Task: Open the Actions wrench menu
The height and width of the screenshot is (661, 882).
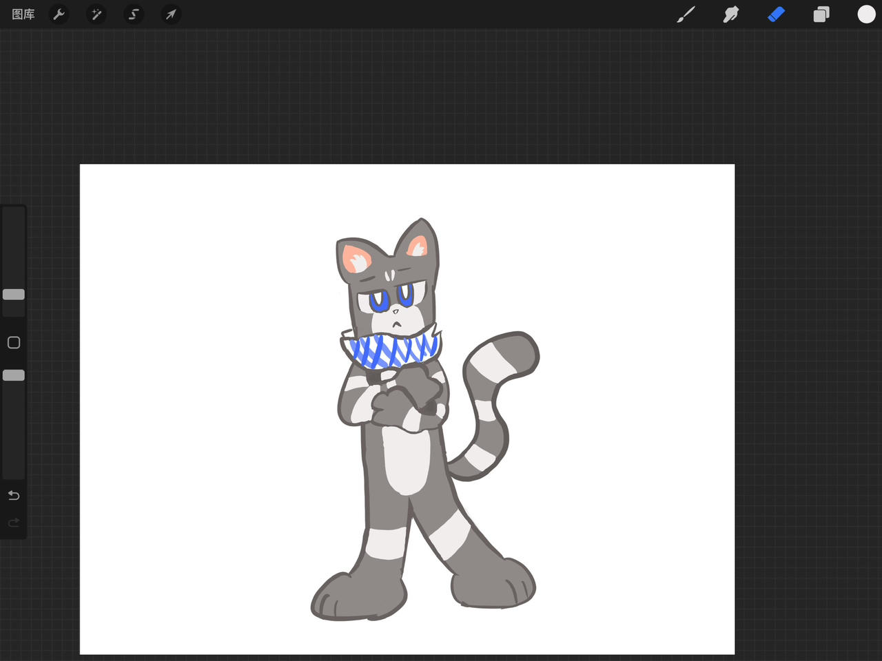Action: 59,14
